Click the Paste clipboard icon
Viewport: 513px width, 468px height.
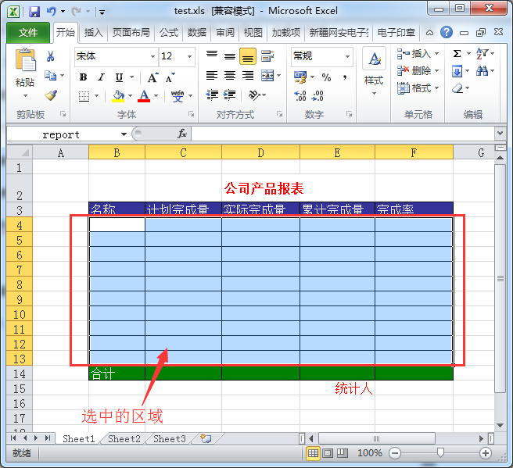(x=25, y=63)
